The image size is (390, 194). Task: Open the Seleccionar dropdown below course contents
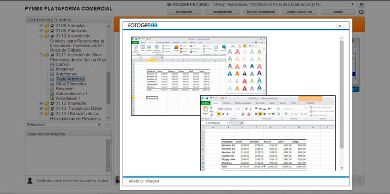[x=64, y=125]
